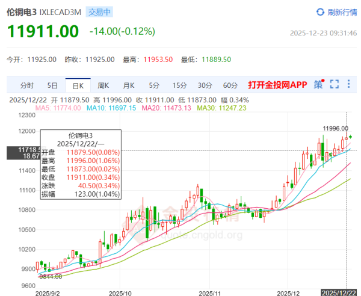
Task: Click the 涨跌 40.50(0.34%) tooltip row
Action: pyautogui.click(x=81, y=186)
